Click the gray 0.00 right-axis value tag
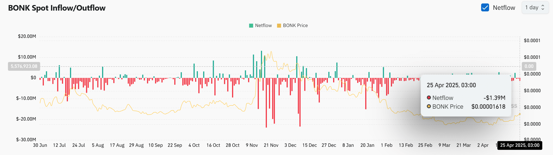The width and height of the screenshot is (553, 155). 529,66
